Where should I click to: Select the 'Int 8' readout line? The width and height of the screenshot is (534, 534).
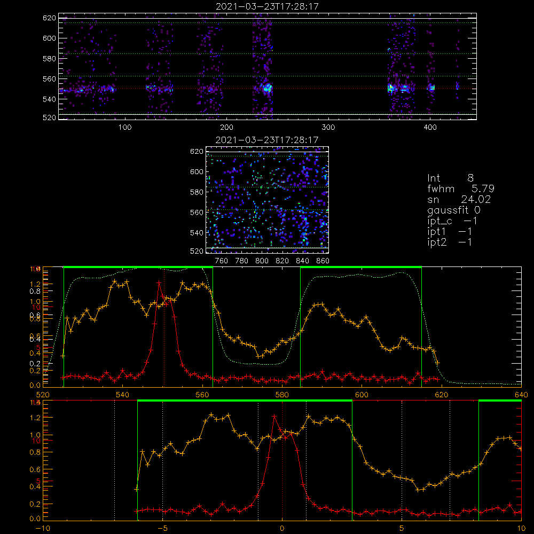450,178
